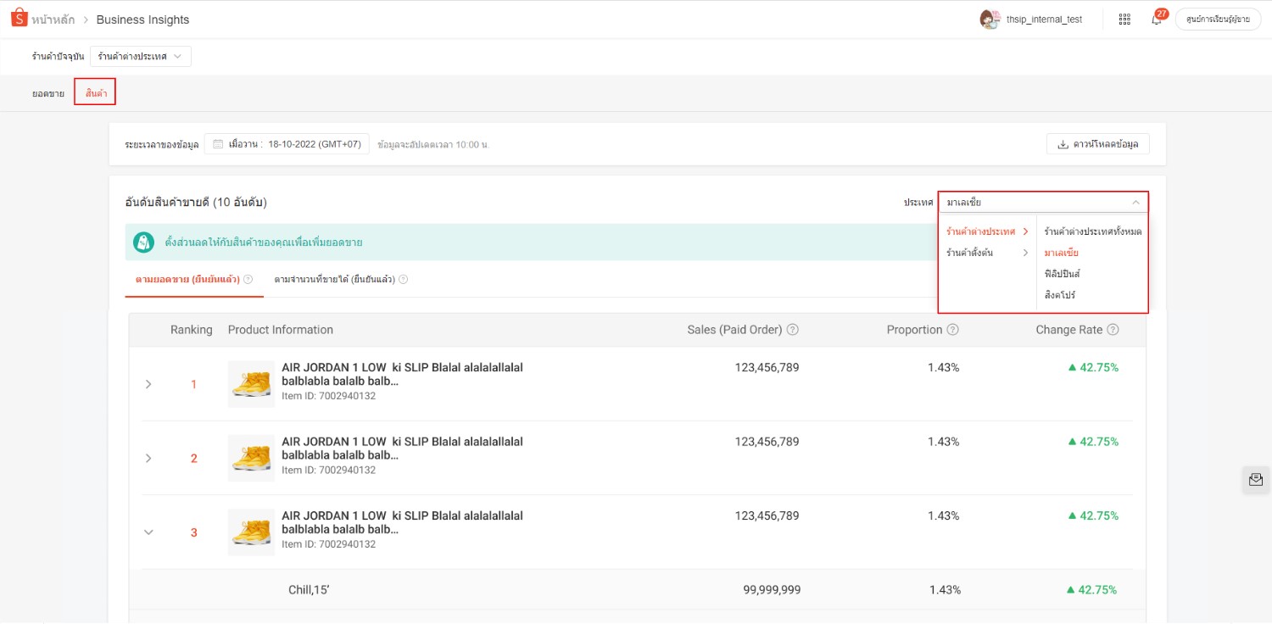Open the current shop ร้านค้าต่างประเทศ dropdown
Image resolution: width=1272 pixels, height=624 pixels.
point(140,56)
